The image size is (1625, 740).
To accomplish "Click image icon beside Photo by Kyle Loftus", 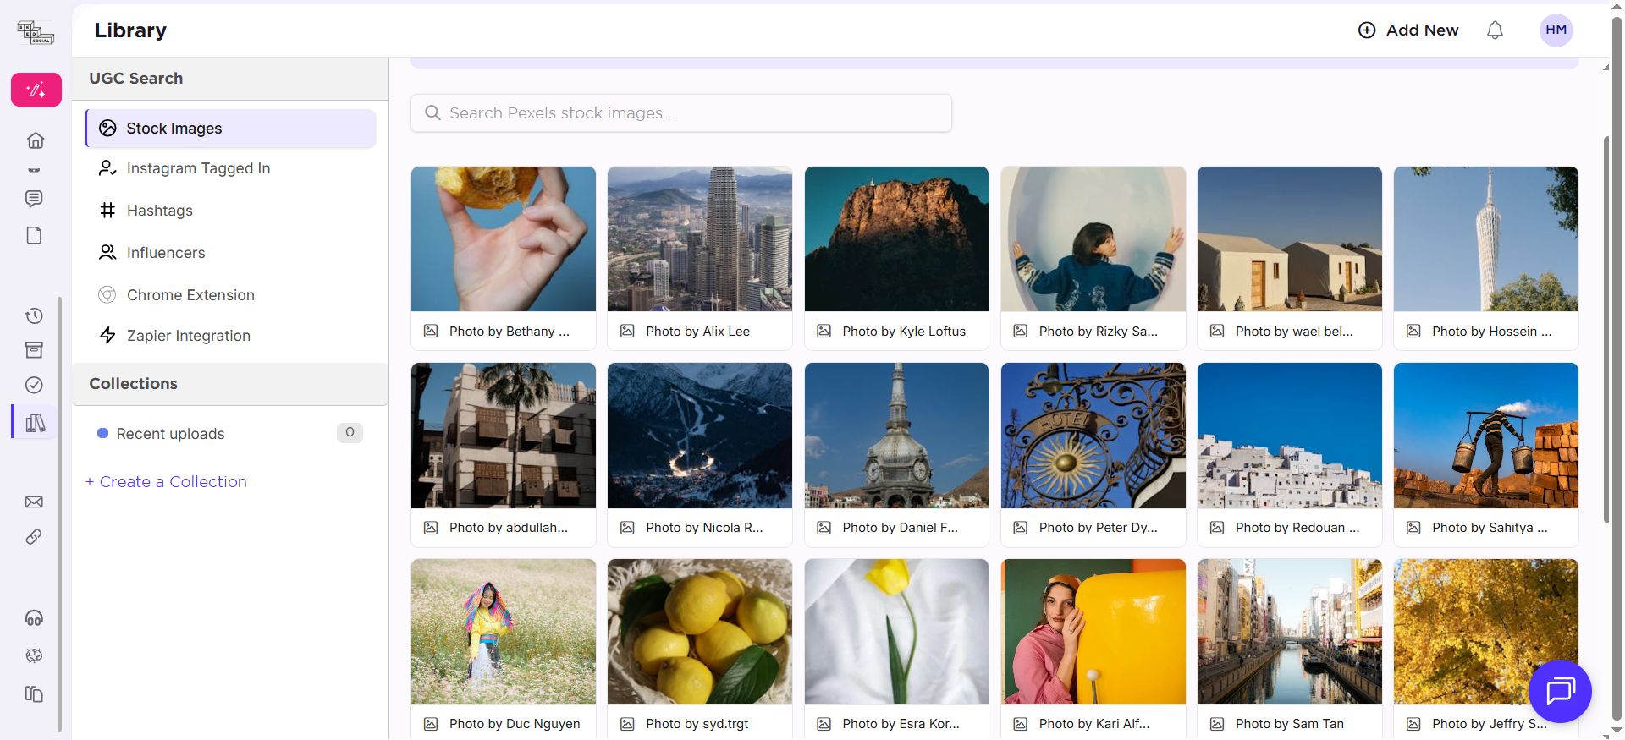I will point(824,331).
